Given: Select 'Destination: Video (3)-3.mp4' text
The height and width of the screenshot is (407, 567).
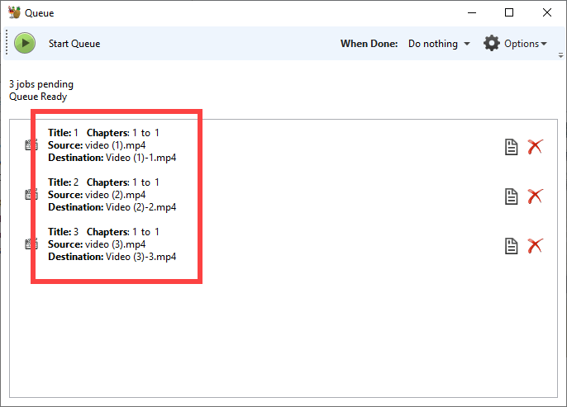Looking at the screenshot, I should [x=112, y=257].
